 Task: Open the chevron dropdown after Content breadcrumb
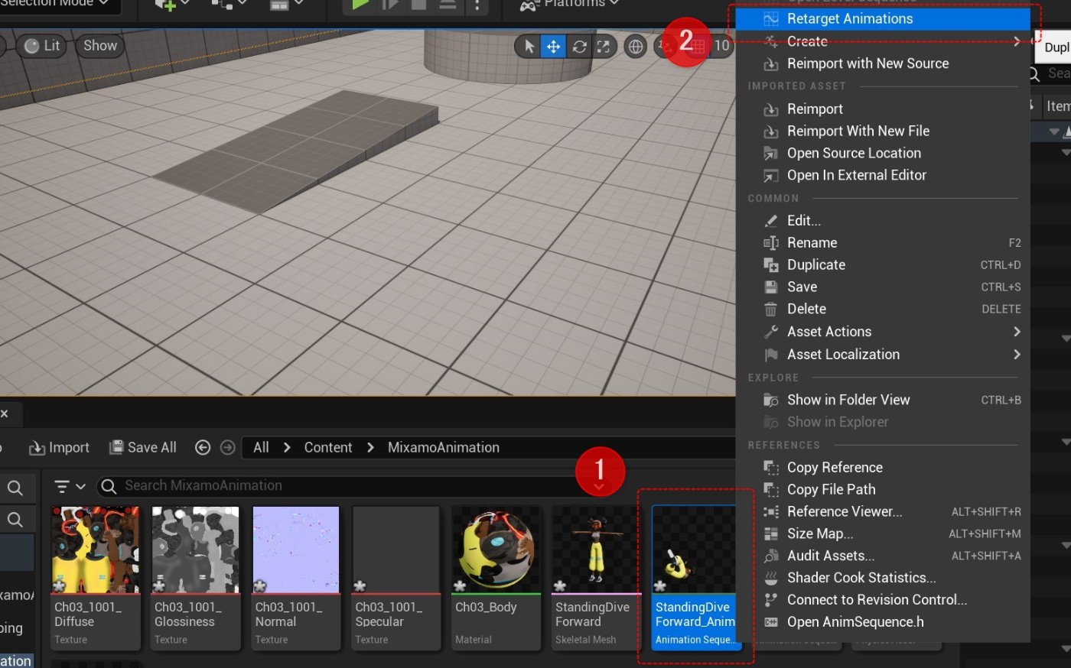point(370,448)
